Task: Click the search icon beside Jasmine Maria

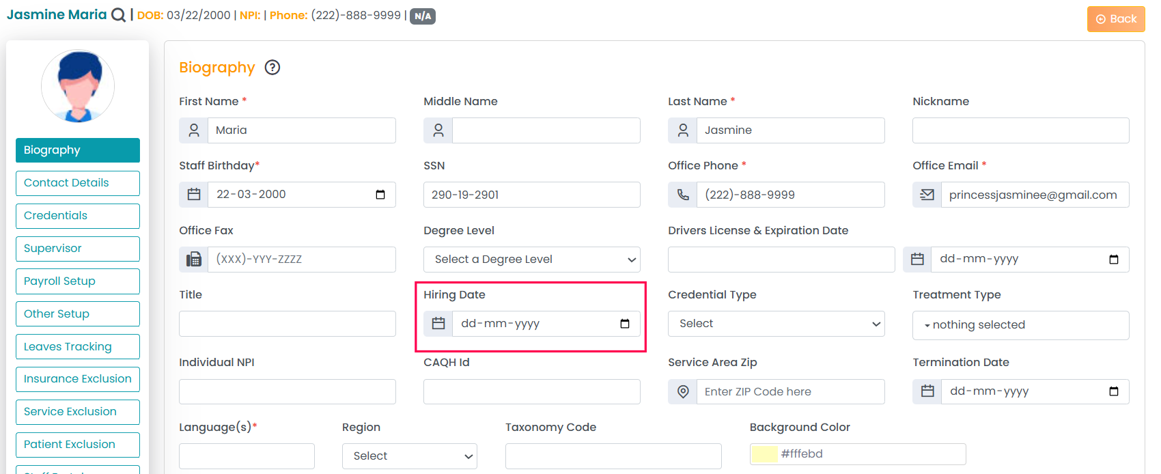Action: click(118, 15)
